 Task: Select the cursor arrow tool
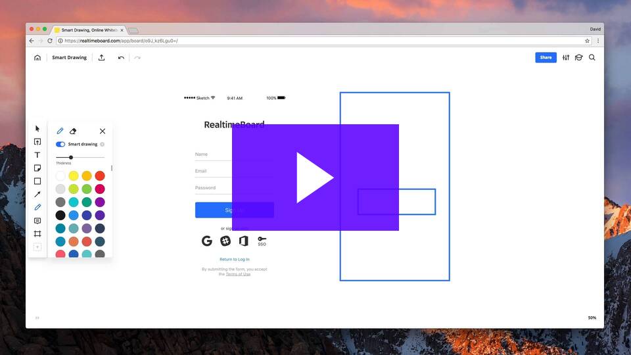[37, 129]
